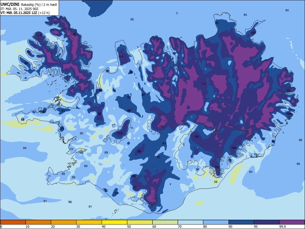Click the dark orange 0–10 legend swatch
This screenshot has height=229, width=305.
click(x=13, y=222)
